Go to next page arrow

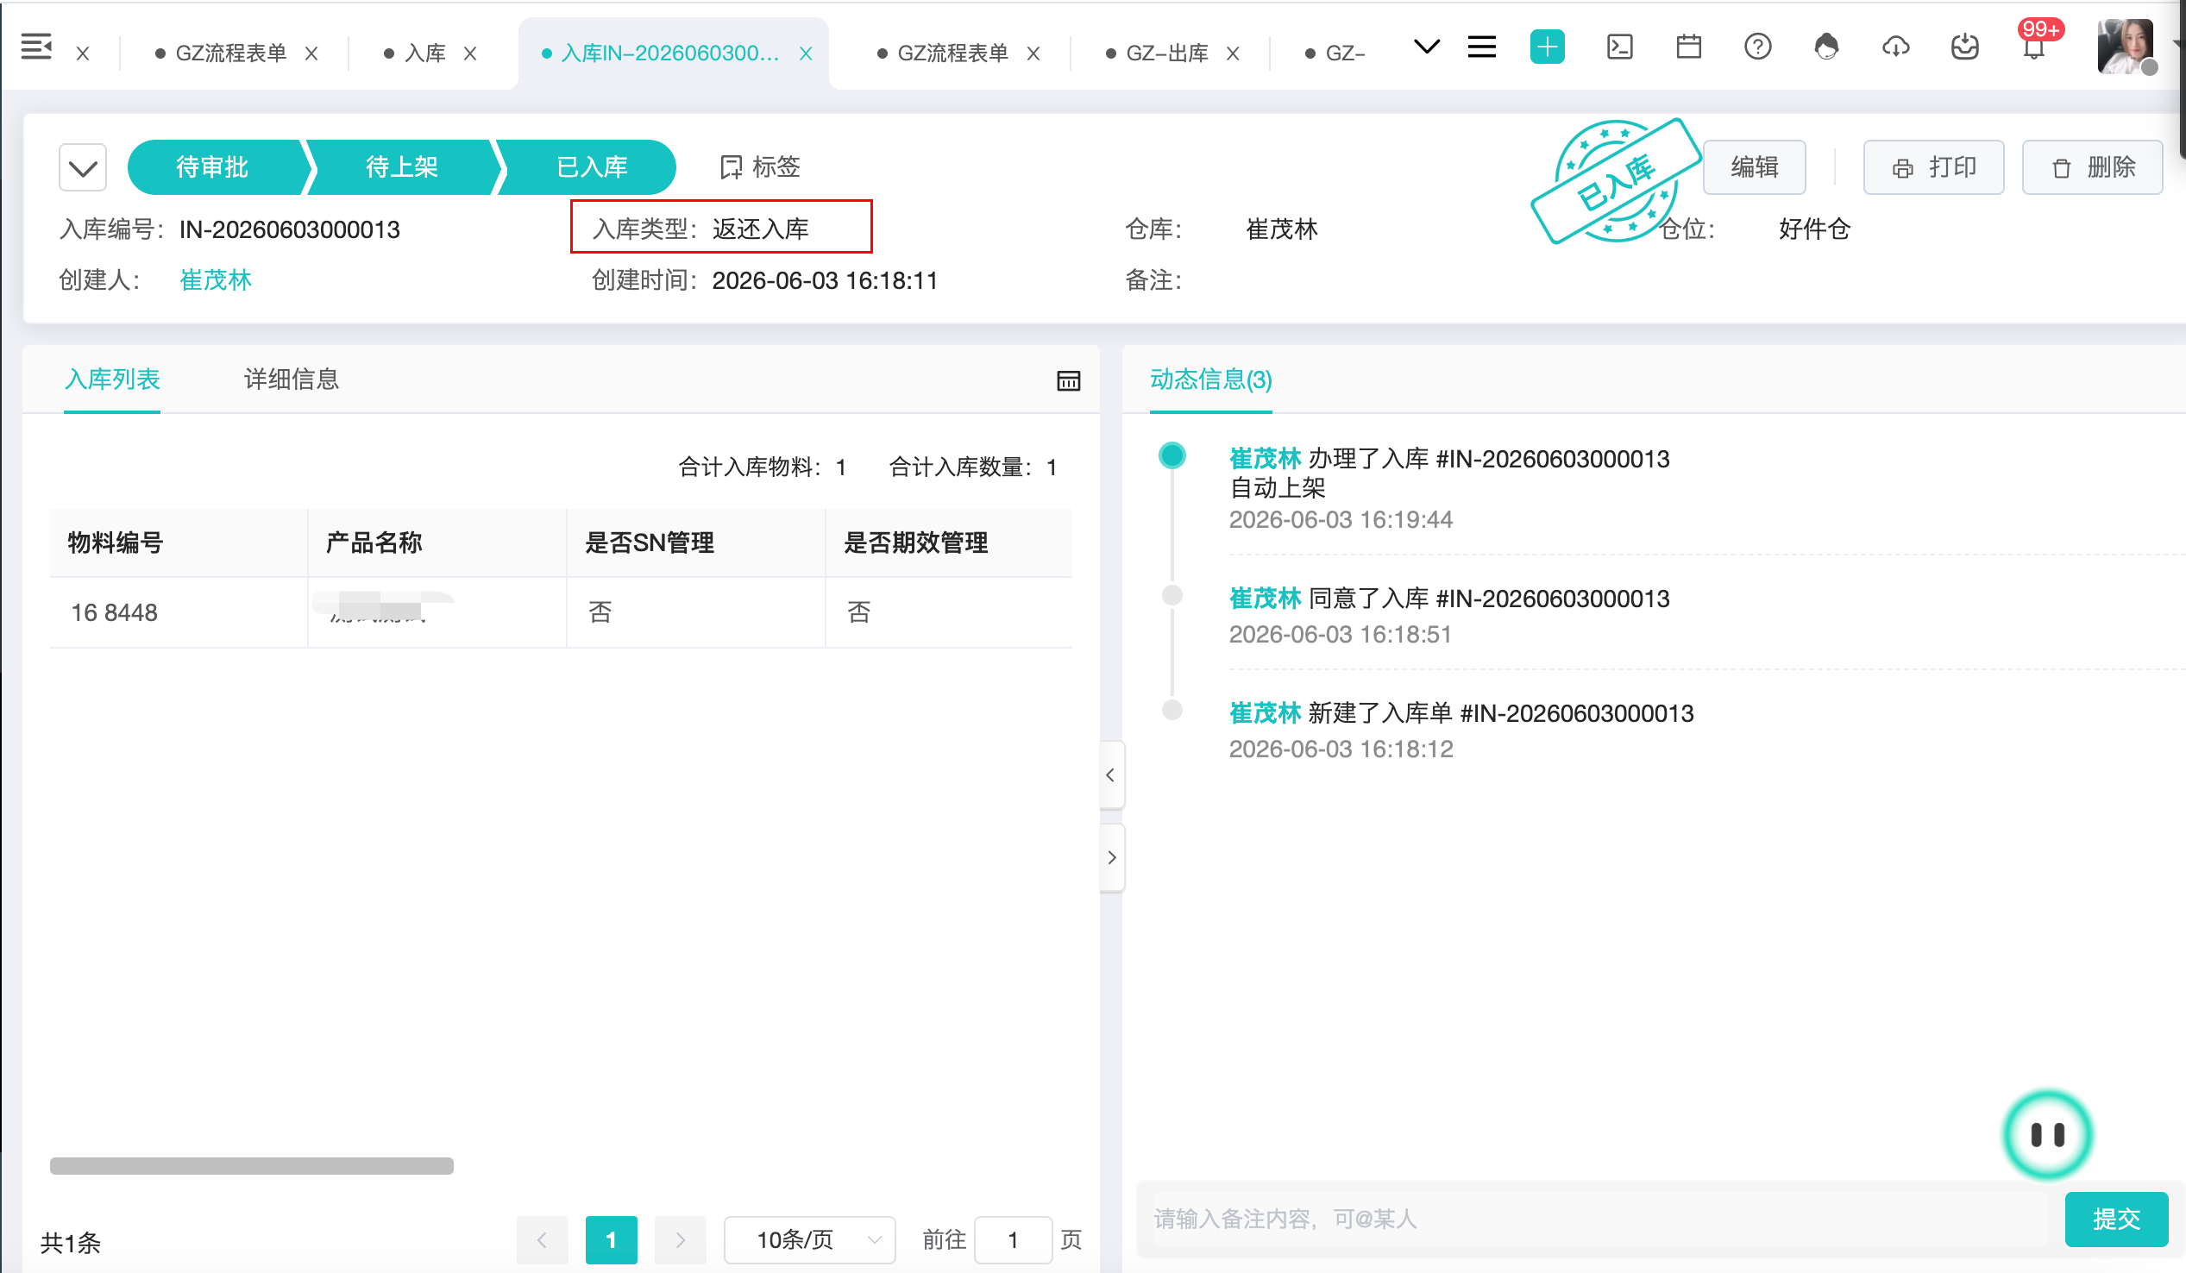click(680, 1241)
